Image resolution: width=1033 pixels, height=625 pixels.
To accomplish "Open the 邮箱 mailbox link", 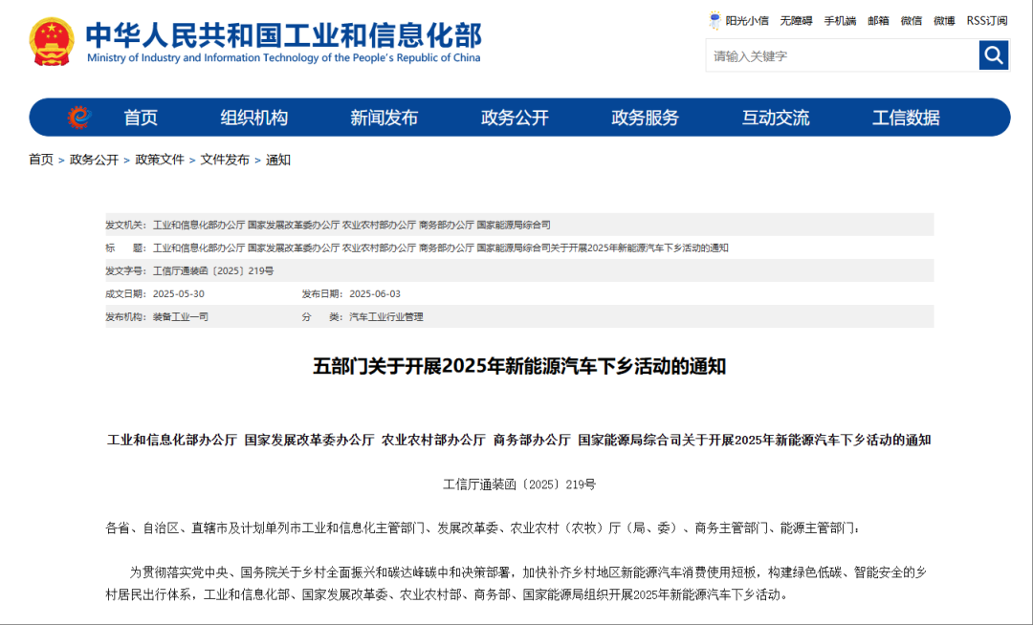I will click(x=878, y=19).
